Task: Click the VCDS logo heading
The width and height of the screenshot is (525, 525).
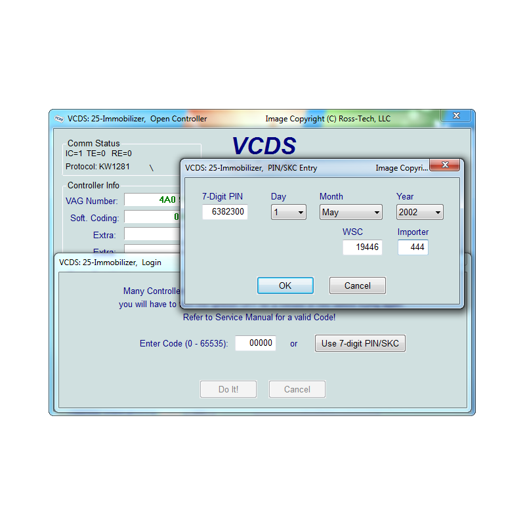Action: coord(263,146)
